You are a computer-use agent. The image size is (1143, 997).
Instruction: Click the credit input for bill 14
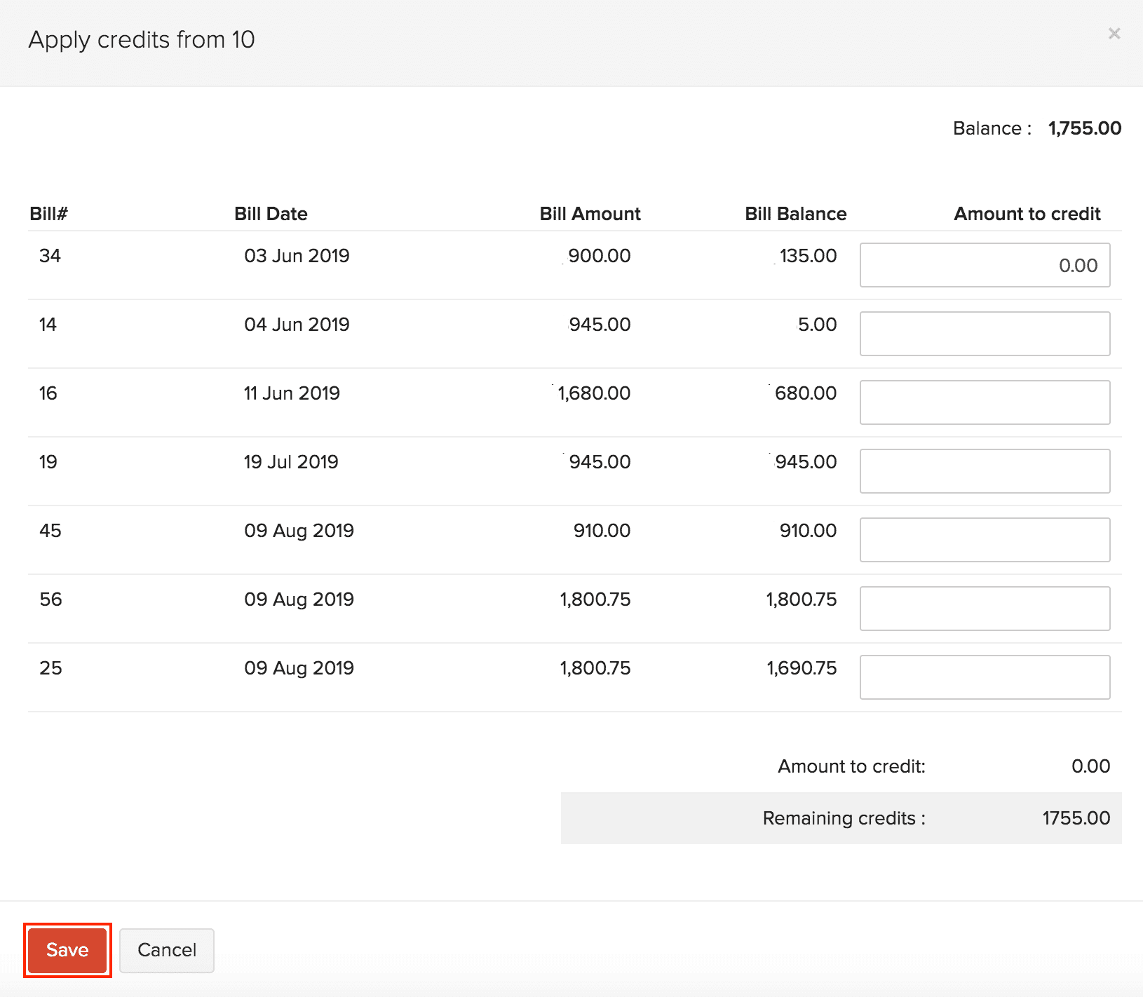(985, 334)
